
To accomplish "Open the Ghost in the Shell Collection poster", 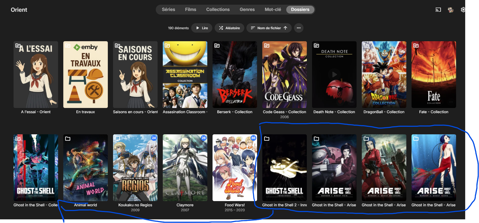I will point(36,168).
